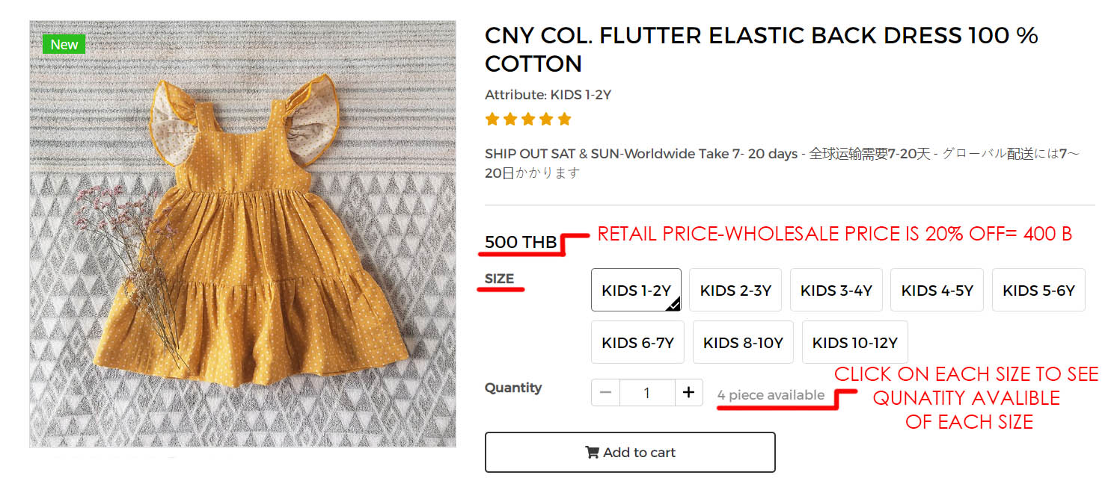Click the first rating star

tap(492, 119)
